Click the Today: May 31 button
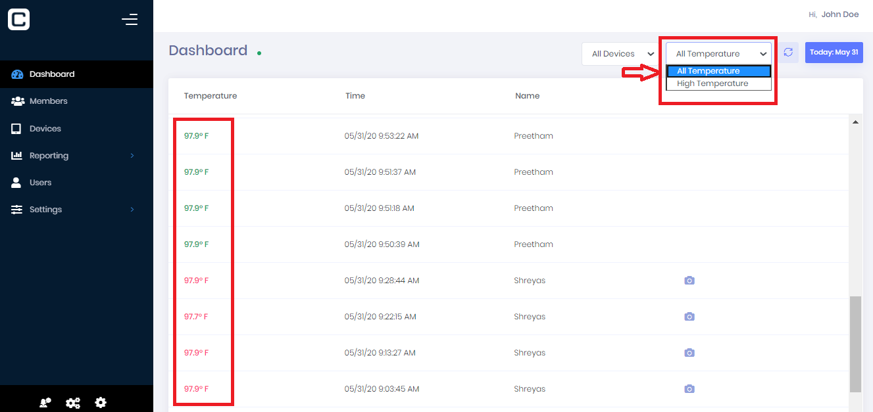 pos(834,53)
